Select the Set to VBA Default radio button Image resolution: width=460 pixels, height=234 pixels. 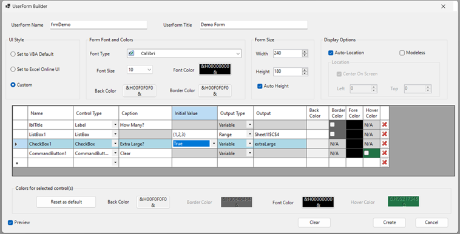coord(13,54)
